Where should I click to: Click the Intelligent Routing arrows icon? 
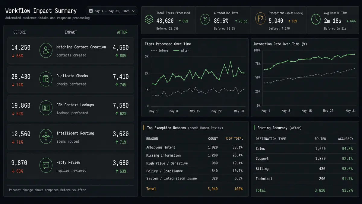pyautogui.click(x=46, y=137)
